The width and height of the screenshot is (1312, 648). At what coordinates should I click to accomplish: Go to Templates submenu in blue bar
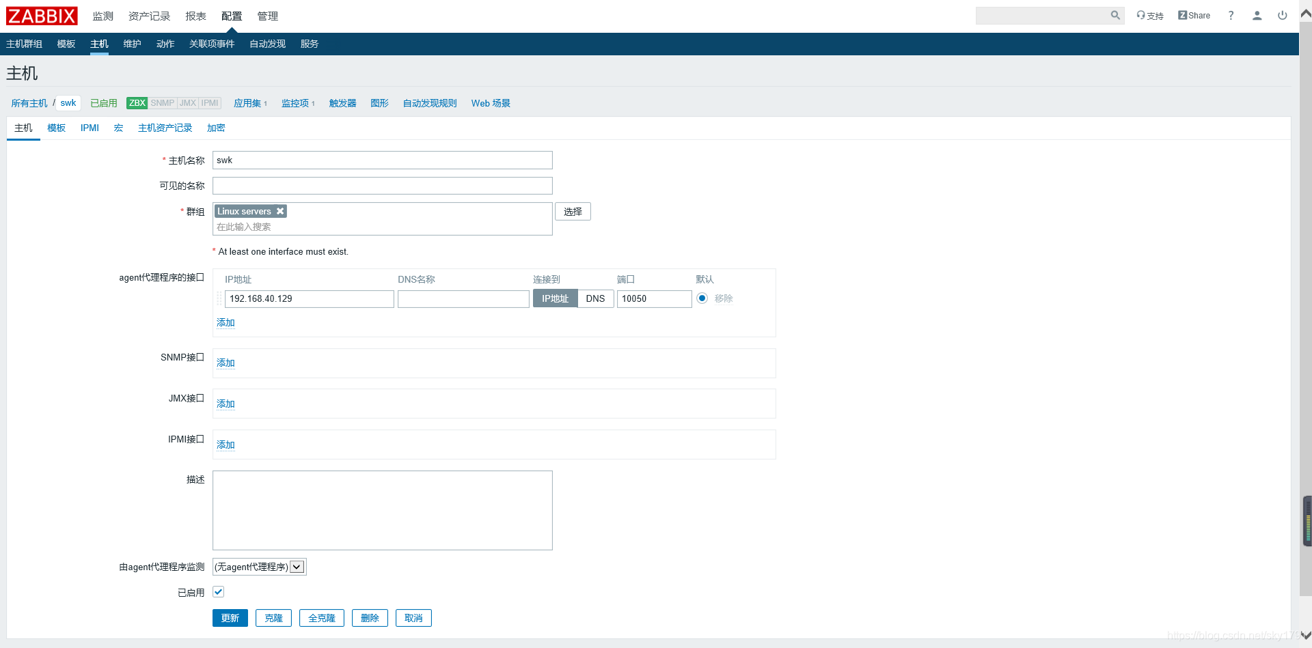[66, 44]
